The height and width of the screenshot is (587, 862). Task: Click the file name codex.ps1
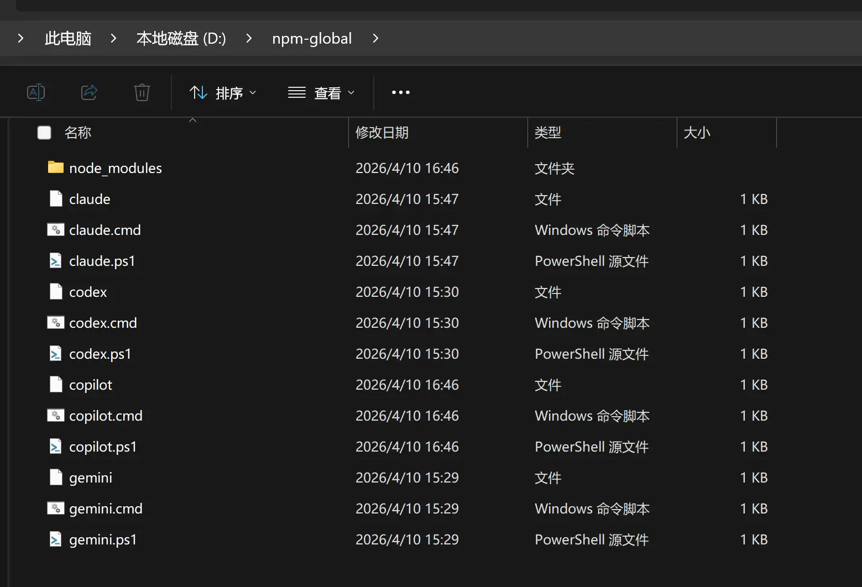100,354
